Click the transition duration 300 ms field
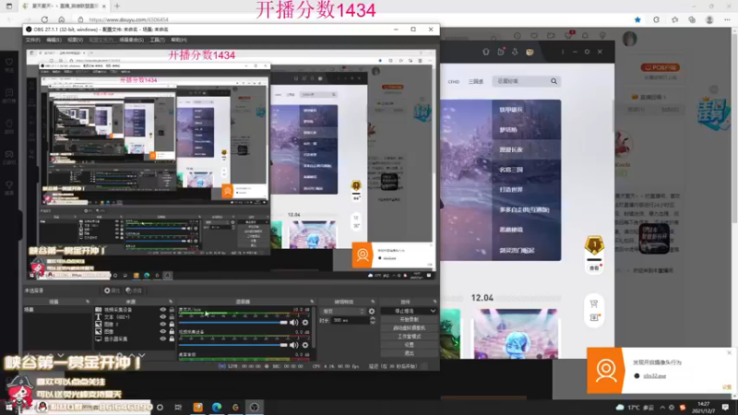 point(350,320)
